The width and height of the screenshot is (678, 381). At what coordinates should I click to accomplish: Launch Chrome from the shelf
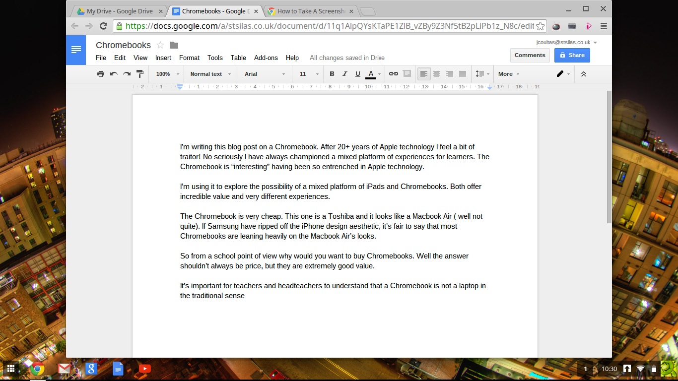click(37, 369)
